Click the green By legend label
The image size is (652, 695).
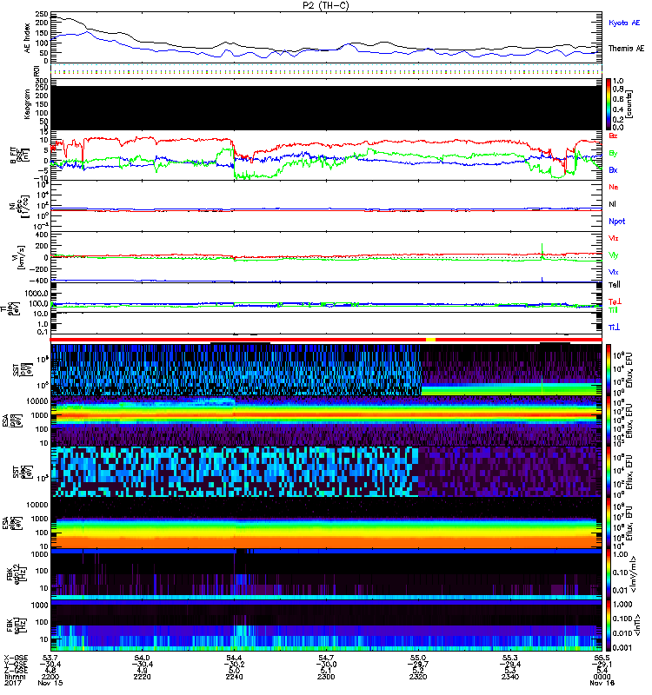click(x=612, y=154)
